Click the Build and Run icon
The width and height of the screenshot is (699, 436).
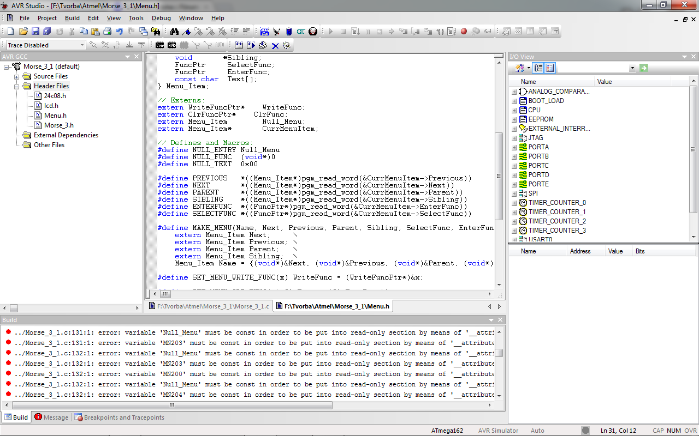point(251,45)
